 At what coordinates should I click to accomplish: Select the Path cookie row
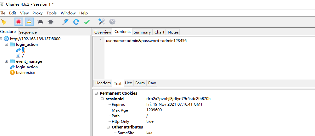(x=115, y=116)
